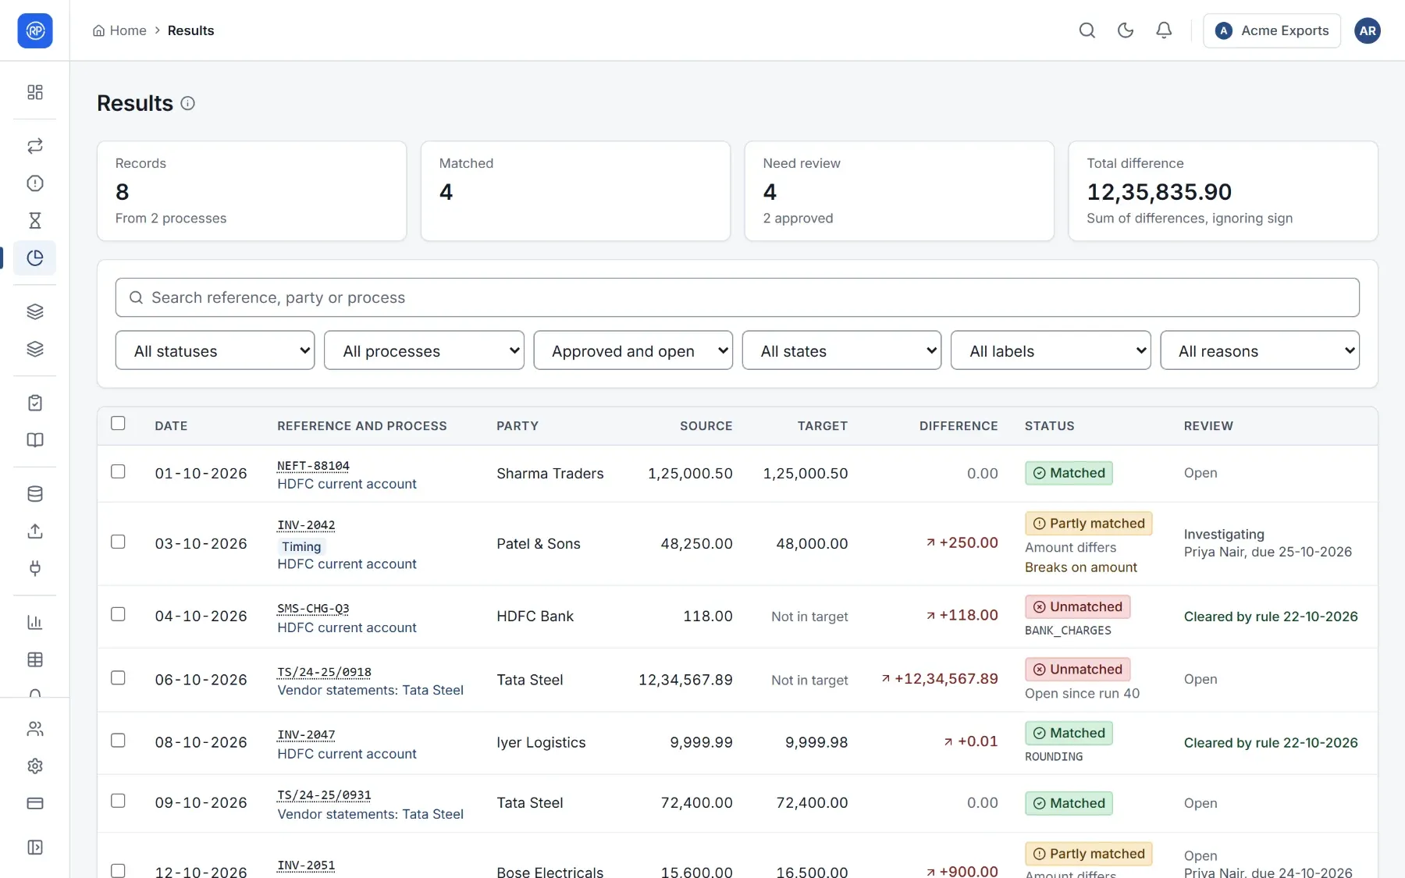The image size is (1405, 878).
Task: Click the search reference, party or process field
Action: click(x=737, y=297)
